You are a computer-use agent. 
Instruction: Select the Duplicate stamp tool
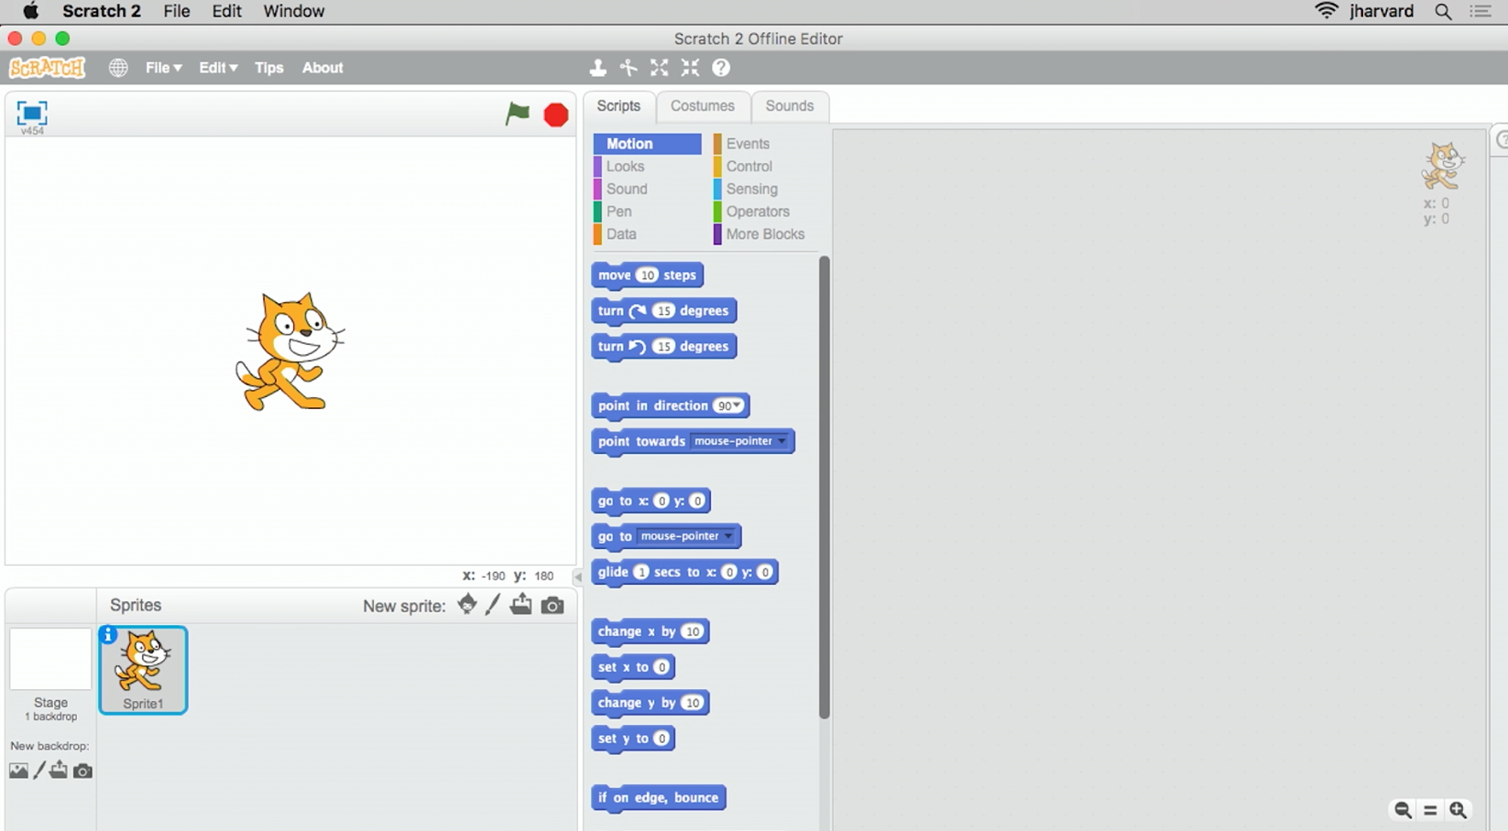point(597,68)
